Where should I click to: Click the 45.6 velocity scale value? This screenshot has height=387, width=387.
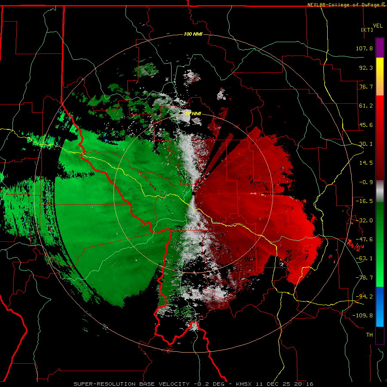(366, 125)
